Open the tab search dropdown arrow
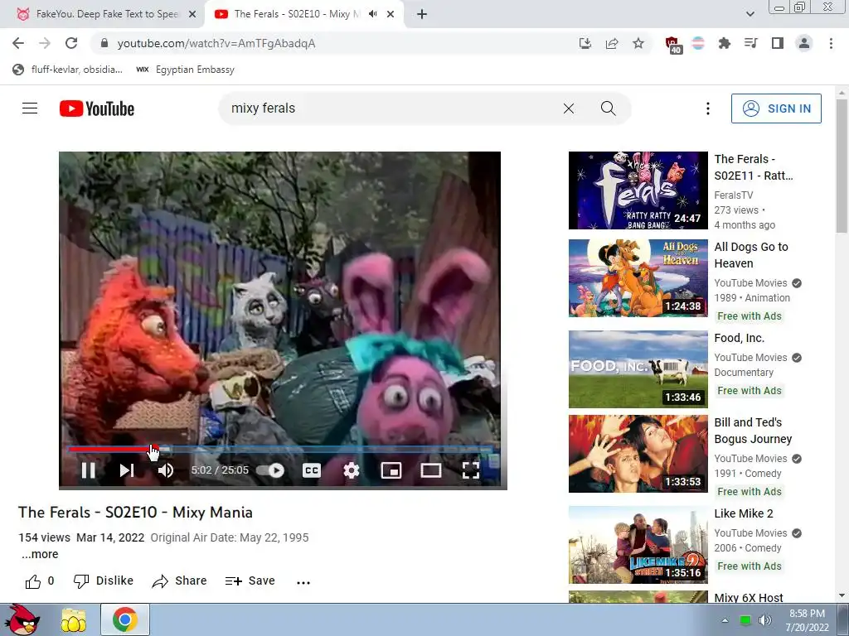Viewport: 849px width, 636px height. [750, 14]
